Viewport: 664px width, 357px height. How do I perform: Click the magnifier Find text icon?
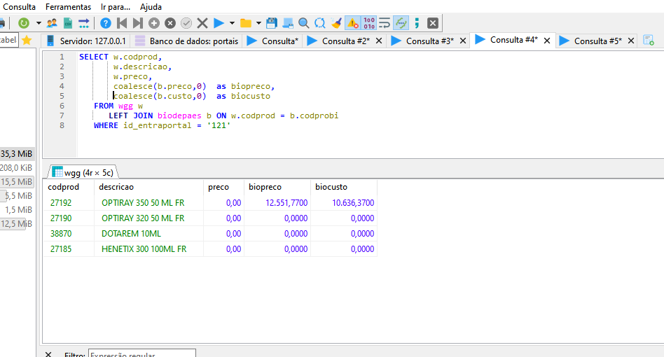coord(303,23)
